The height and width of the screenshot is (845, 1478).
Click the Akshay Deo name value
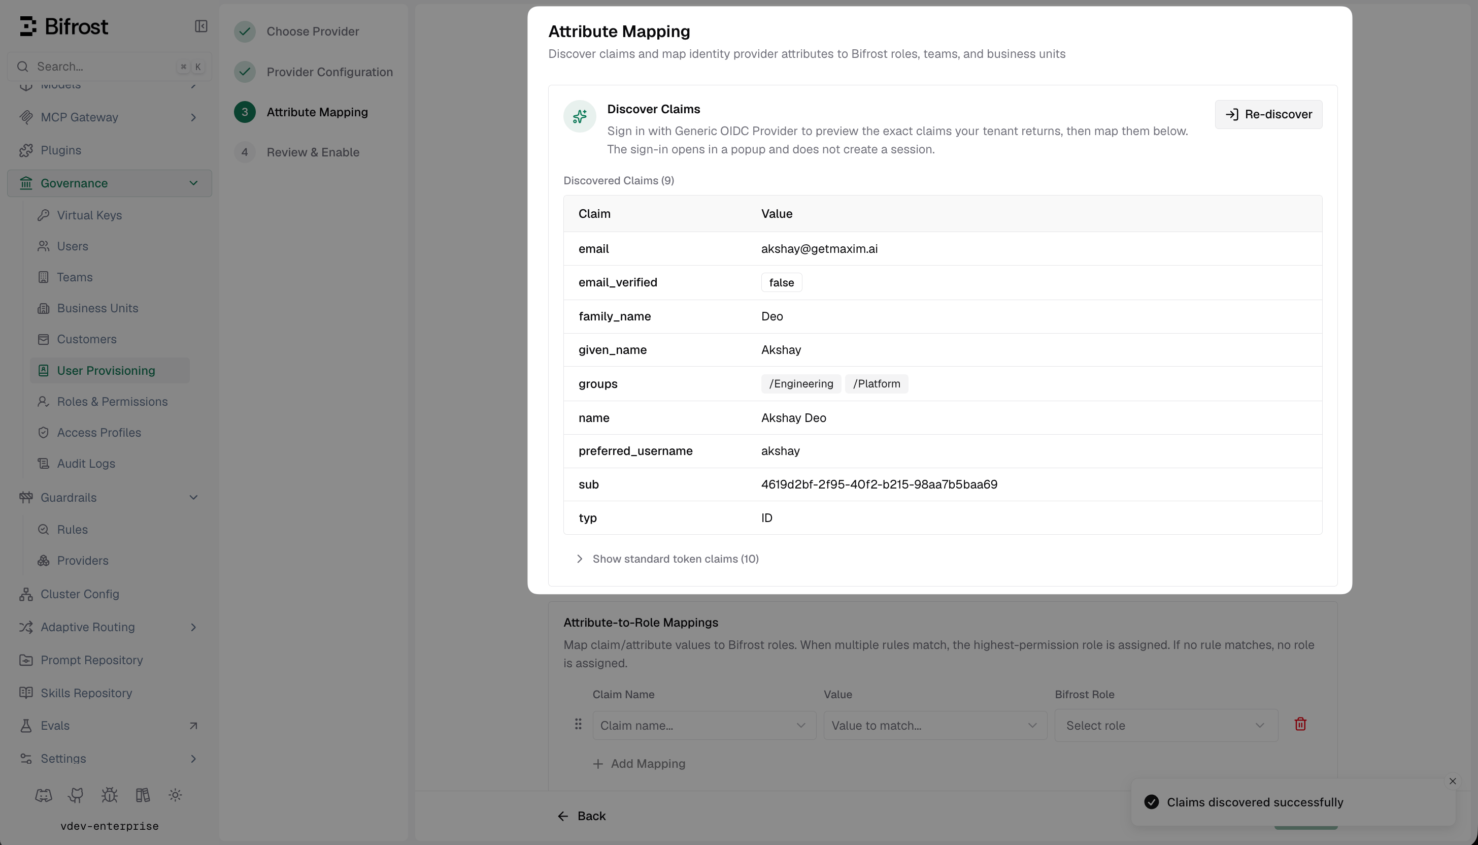coord(793,418)
